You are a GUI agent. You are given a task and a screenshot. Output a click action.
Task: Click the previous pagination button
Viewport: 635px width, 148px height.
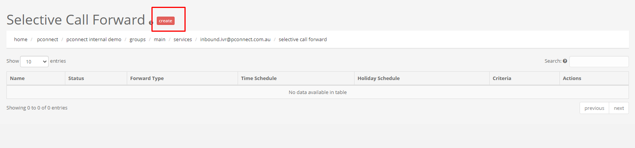(594, 108)
